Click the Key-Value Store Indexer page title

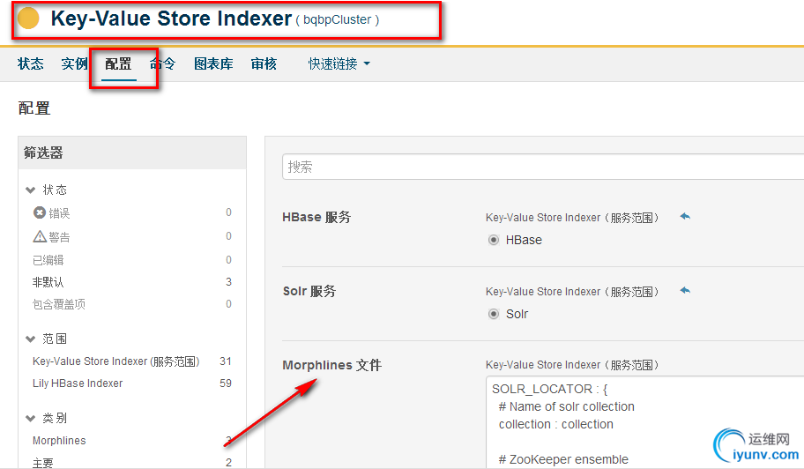171,19
